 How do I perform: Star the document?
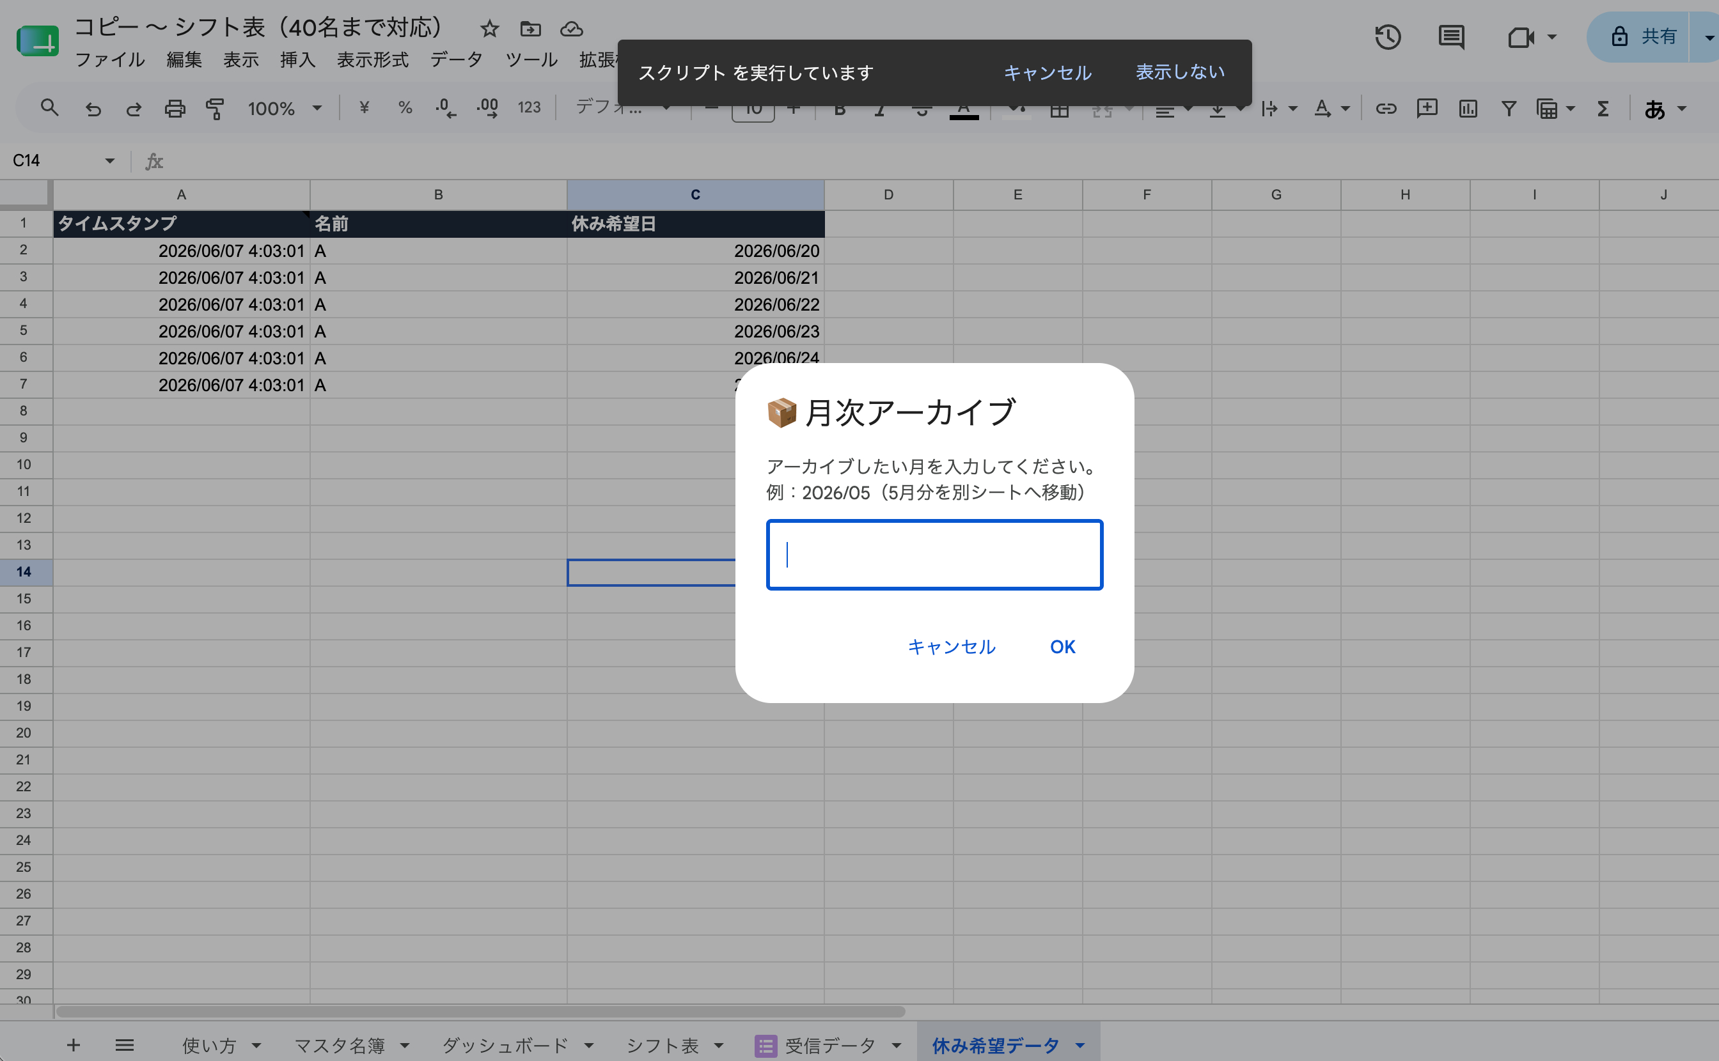489,29
